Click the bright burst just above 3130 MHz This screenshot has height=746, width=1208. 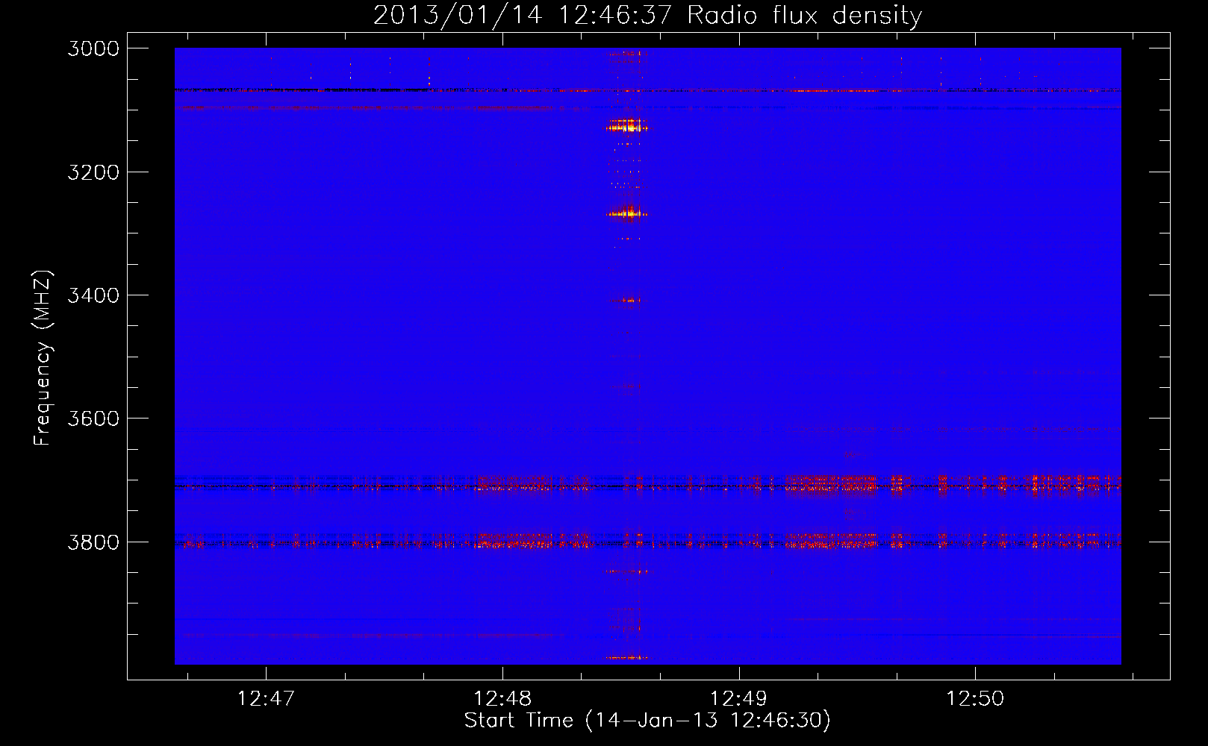[x=626, y=125]
